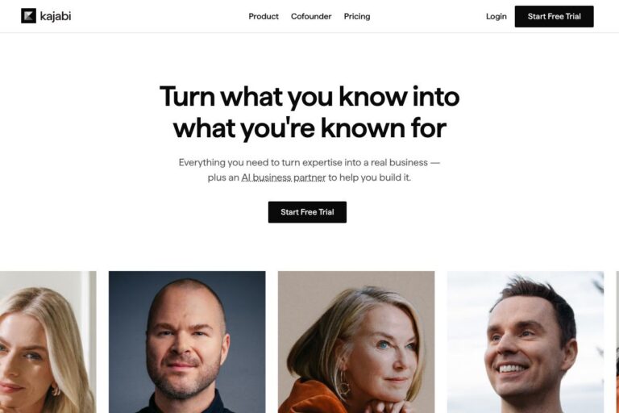Click the Login link
The width and height of the screenshot is (619, 413).
[x=496, y=16]
